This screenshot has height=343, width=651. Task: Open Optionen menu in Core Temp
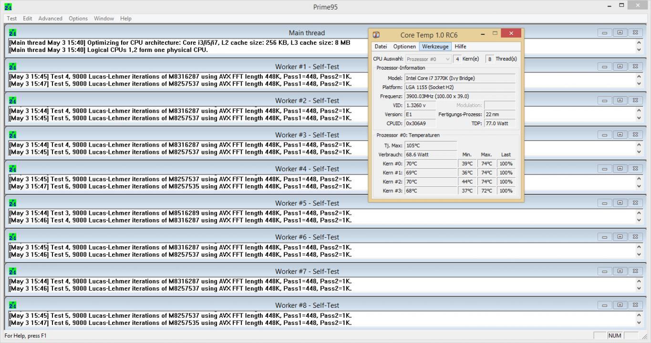pyautogui.click(x=404, y=47)
